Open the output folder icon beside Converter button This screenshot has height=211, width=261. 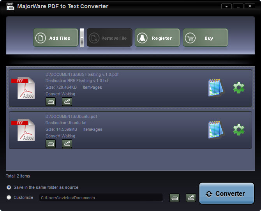(x=191, y=198)
